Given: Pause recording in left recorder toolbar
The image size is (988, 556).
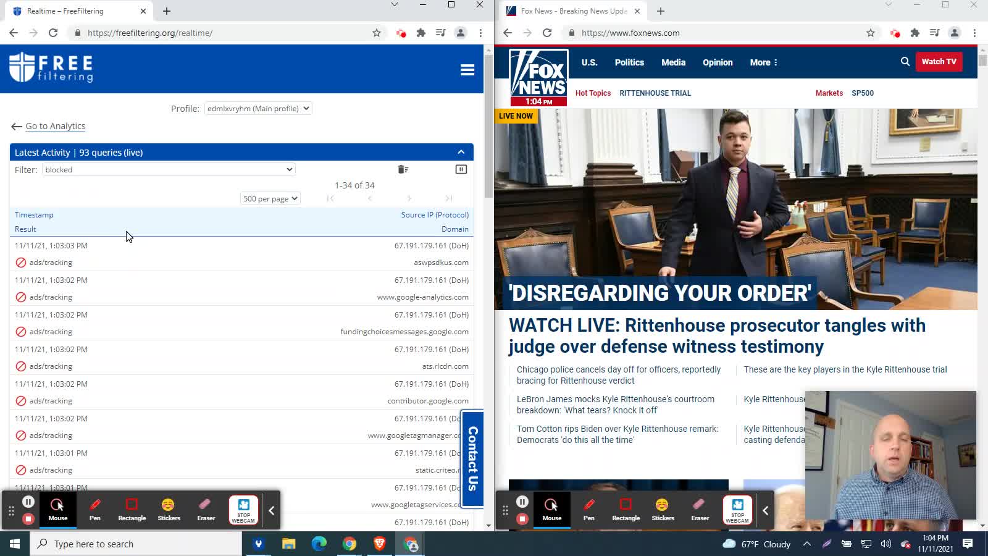Looking at the screenshot, I should (28, 502).
